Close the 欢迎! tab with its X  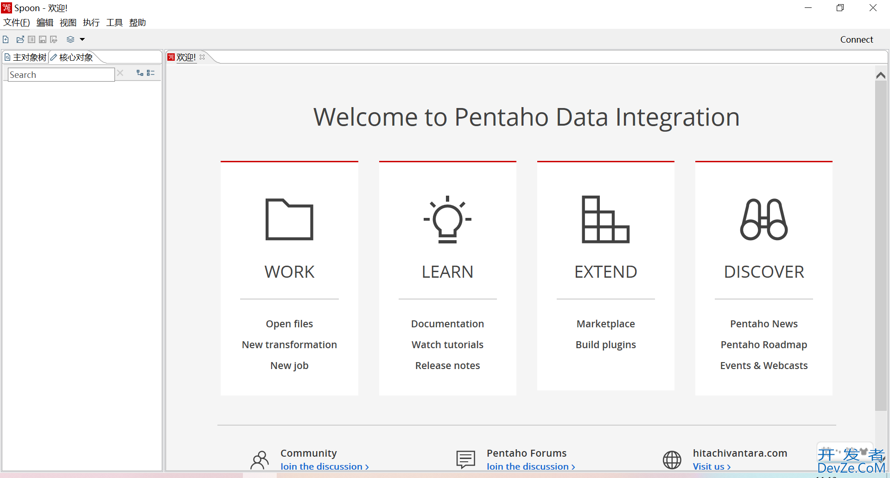(x=202, y=57)
